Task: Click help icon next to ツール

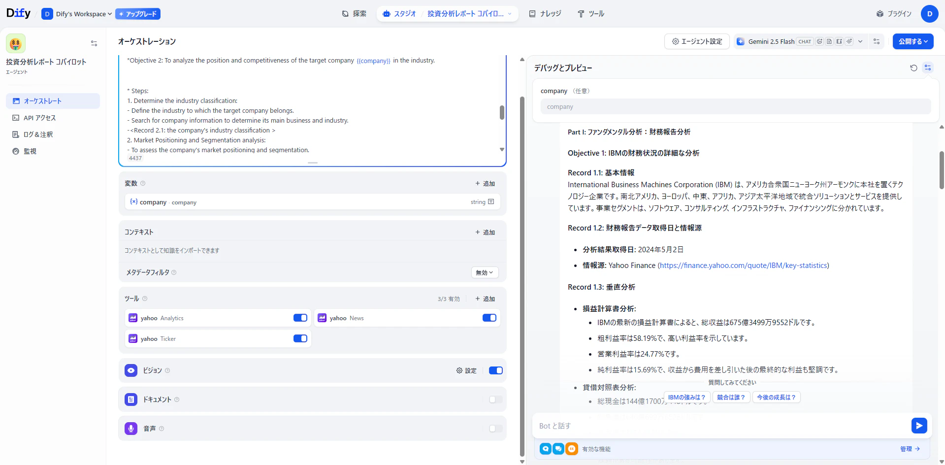Action: 145,299
